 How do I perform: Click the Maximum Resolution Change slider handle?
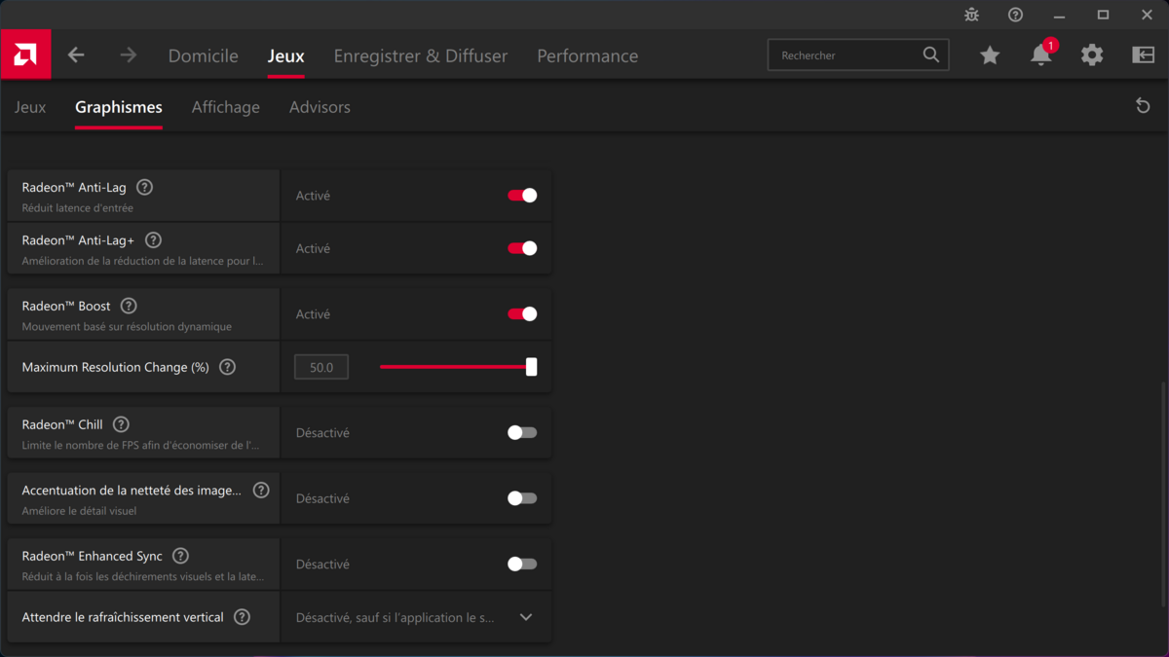coord(531,367)
